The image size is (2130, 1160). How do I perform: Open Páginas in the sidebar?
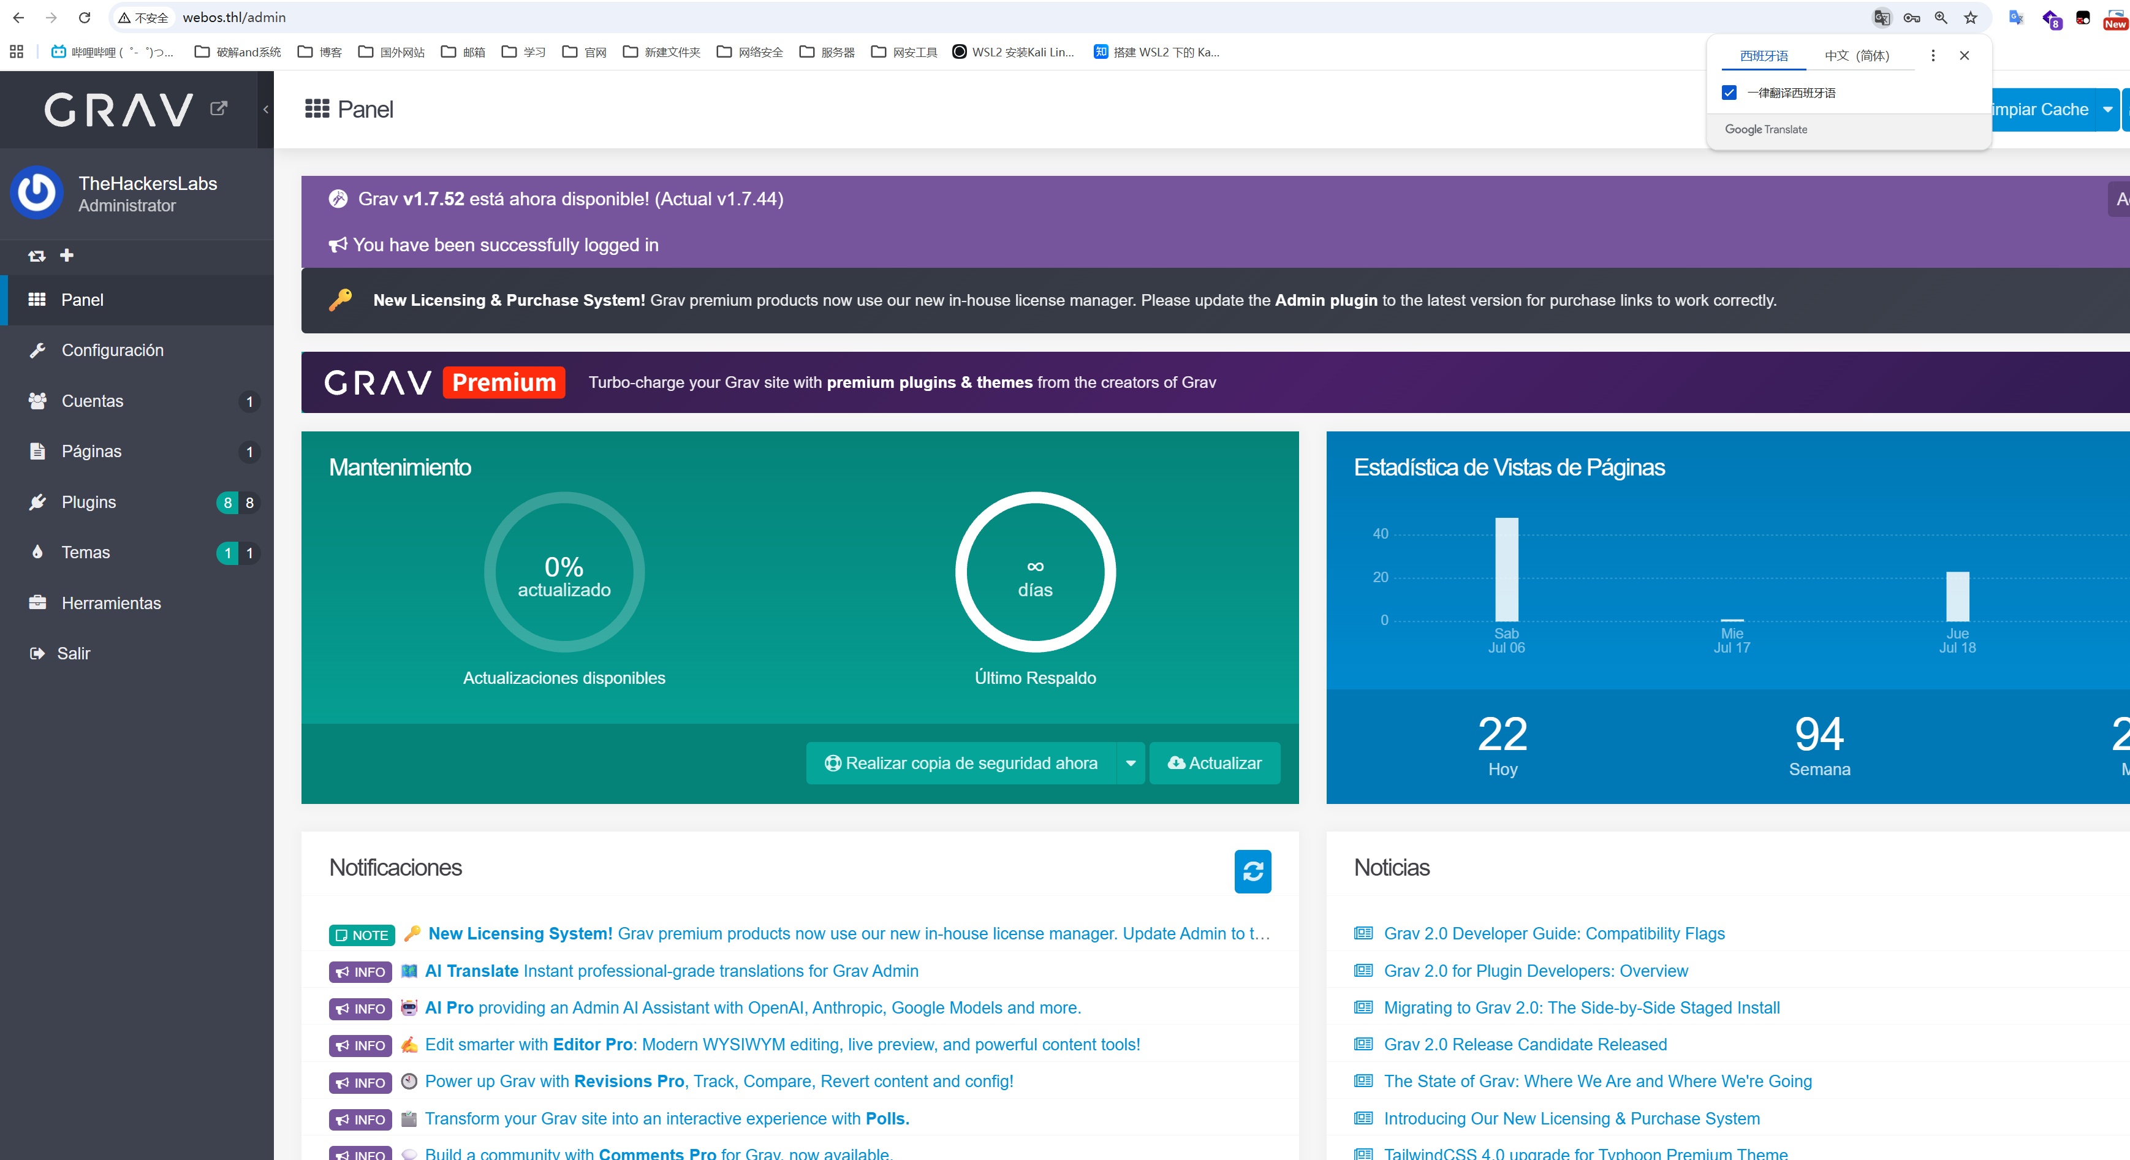(x=137, y=452)
